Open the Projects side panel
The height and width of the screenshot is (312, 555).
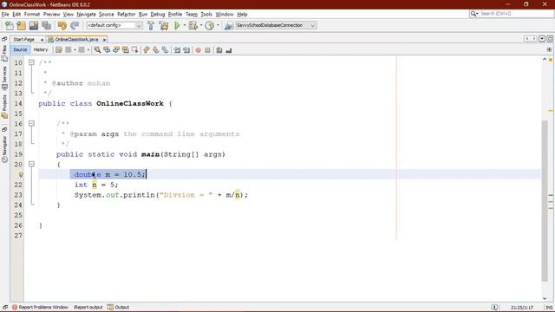[4, 106]
